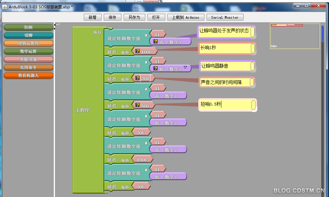This screenshot has width=329, height=197.
Task: Toggle the 让蜂鸣器静音 comment handle
Action: click(x=253, y=66)
